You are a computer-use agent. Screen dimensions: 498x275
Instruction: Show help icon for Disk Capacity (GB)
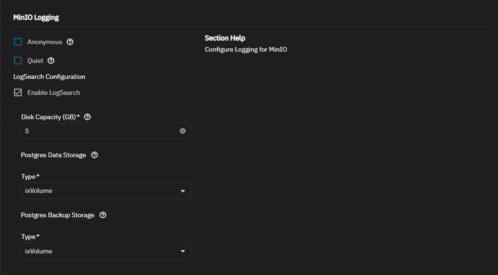pos(87,117)
